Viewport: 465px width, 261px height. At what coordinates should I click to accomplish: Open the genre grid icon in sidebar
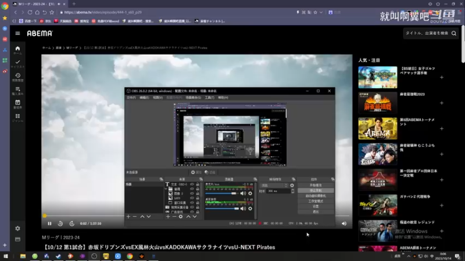tap(17, 118)
